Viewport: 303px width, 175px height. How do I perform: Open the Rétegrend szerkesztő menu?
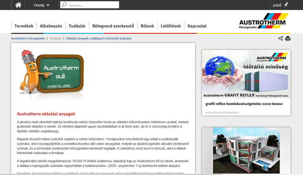113,26
